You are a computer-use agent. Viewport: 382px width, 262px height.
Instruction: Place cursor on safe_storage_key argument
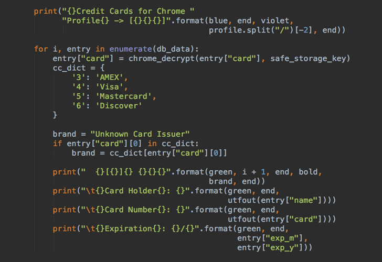pyautogui.click(x=308, y=59)
